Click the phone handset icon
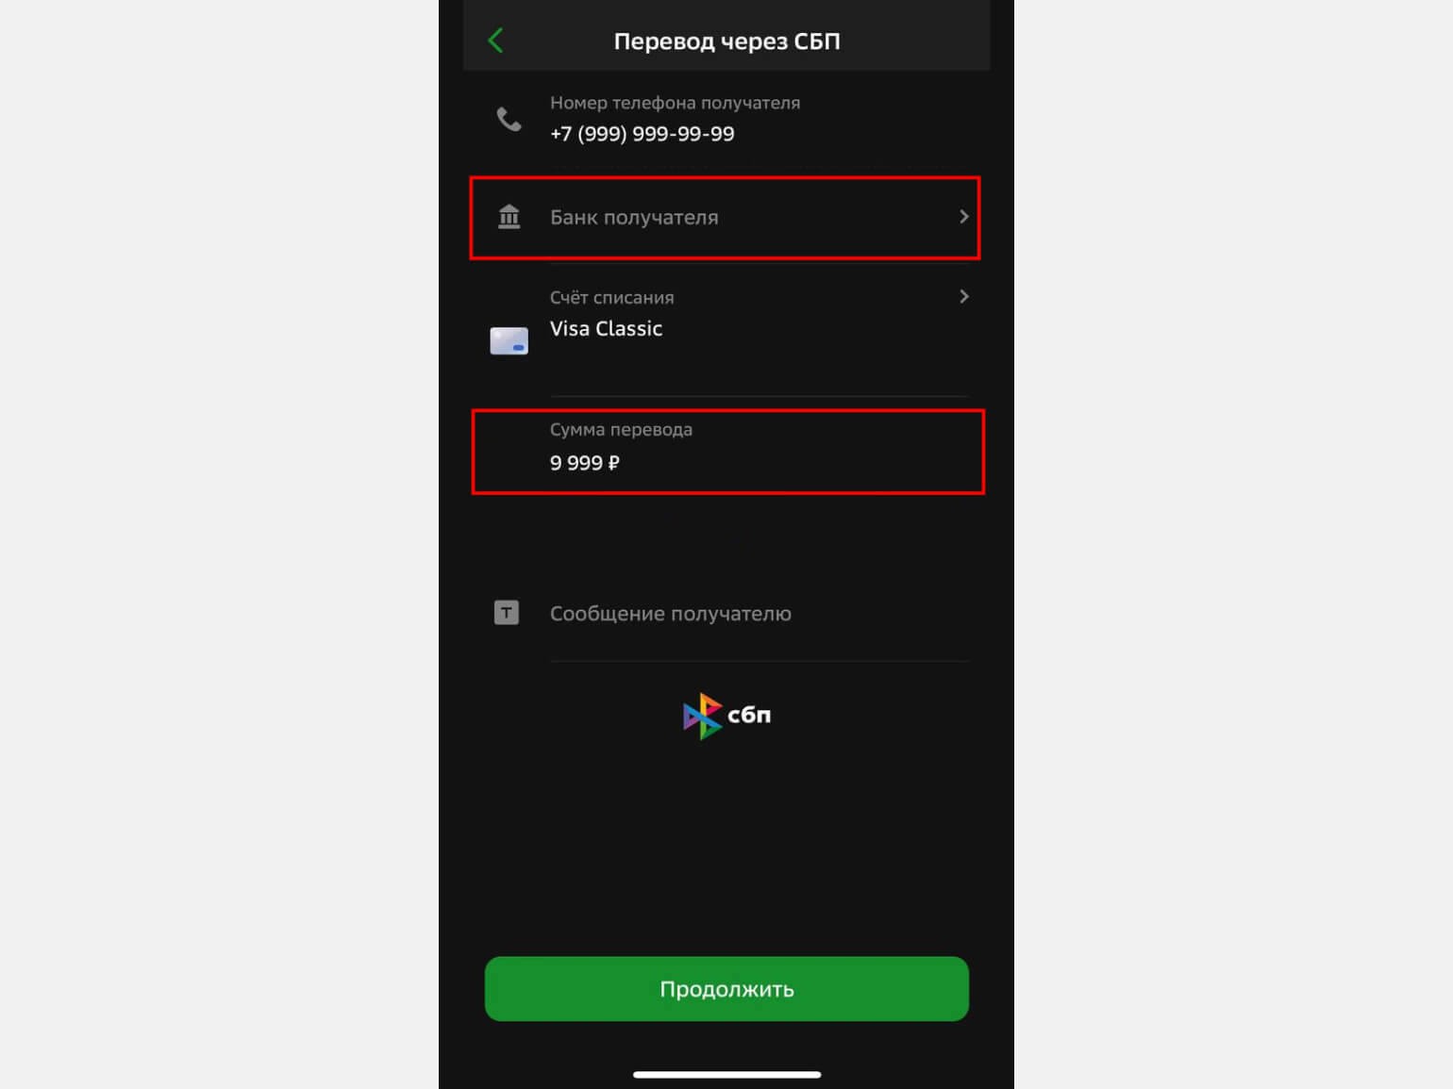 pyautogui.click(x=509, y=119)
